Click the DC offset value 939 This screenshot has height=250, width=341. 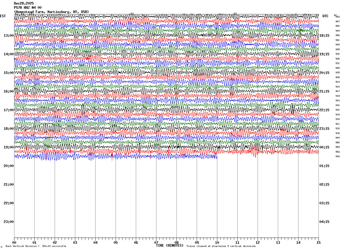pos(337,96)
